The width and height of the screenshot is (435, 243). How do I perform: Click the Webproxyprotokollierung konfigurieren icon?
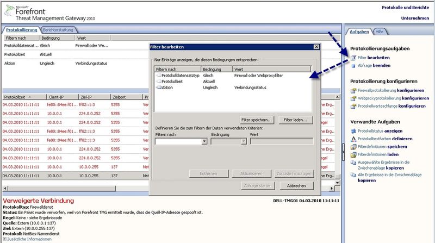(353, 98)
